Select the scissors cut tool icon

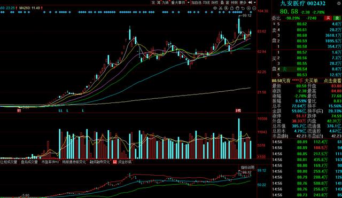pos(221,9)
